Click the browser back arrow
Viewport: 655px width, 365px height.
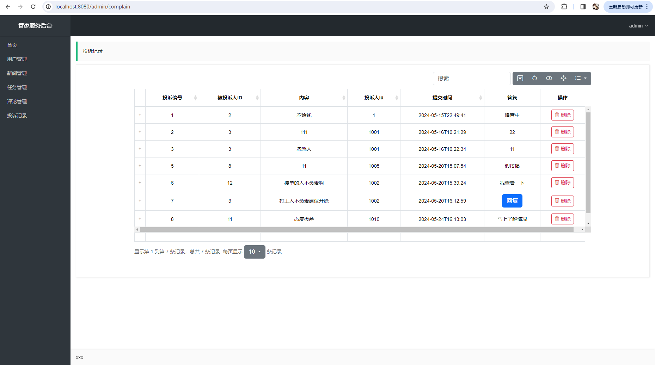[8, 7]
